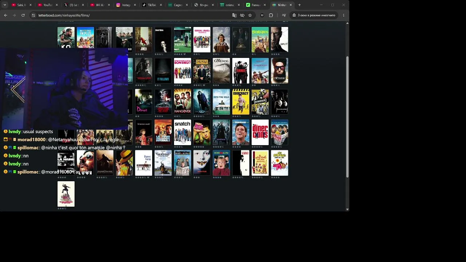Open the It Follows film poster

coord(163,71)
